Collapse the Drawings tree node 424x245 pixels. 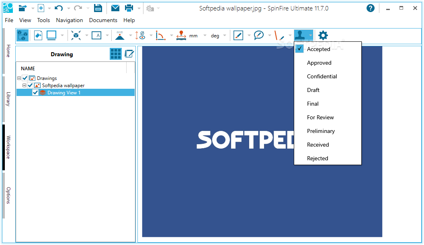pos(19,78)
